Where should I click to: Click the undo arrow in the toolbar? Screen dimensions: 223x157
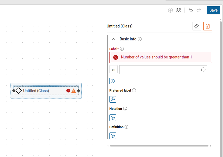point(191,10)
